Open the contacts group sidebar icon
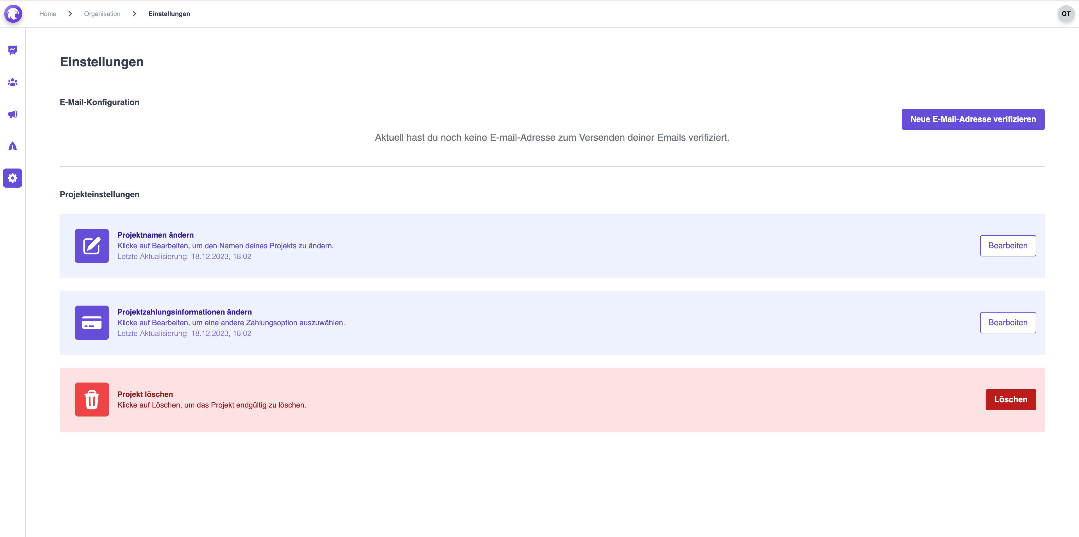1079x537 pixels. point(13,83)
